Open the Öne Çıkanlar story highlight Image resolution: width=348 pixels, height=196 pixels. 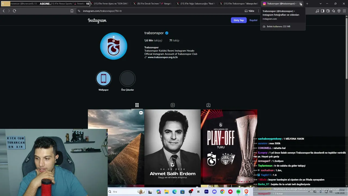(x=128, y=78)
